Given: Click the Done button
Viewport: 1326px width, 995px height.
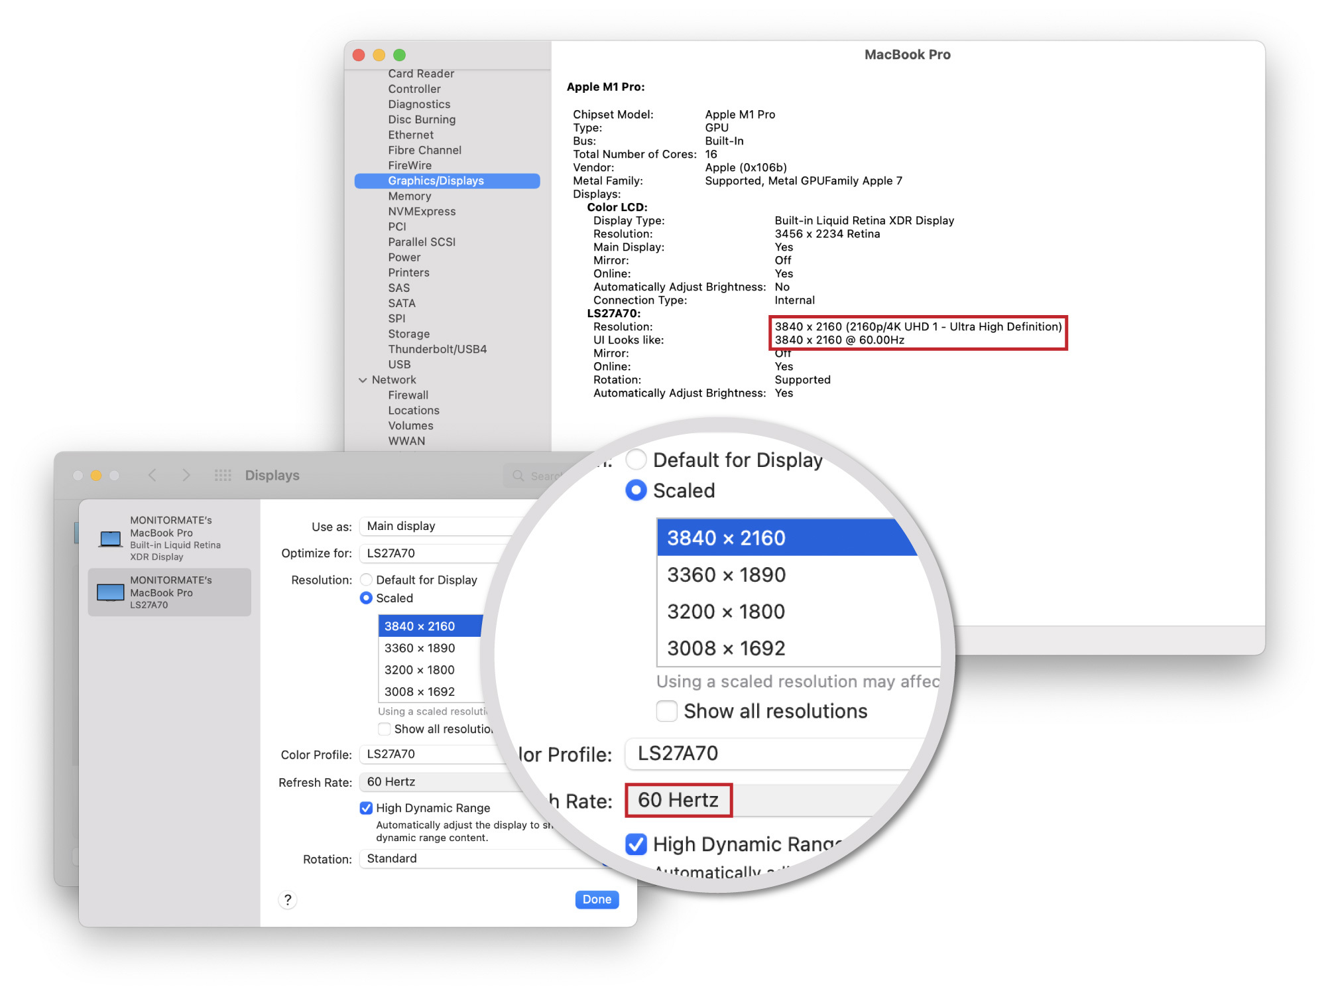Looking at the screenshot, I should click(596, 899).
